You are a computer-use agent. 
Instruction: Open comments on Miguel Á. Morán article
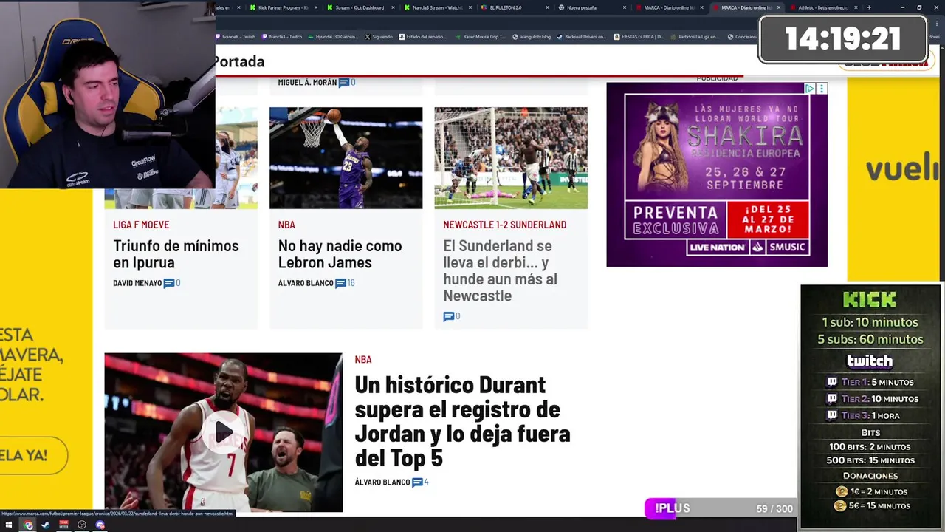(x=347, y=83)
